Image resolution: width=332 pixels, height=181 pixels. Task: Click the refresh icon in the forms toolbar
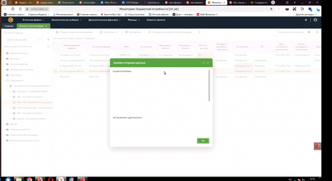pos(199,32)
